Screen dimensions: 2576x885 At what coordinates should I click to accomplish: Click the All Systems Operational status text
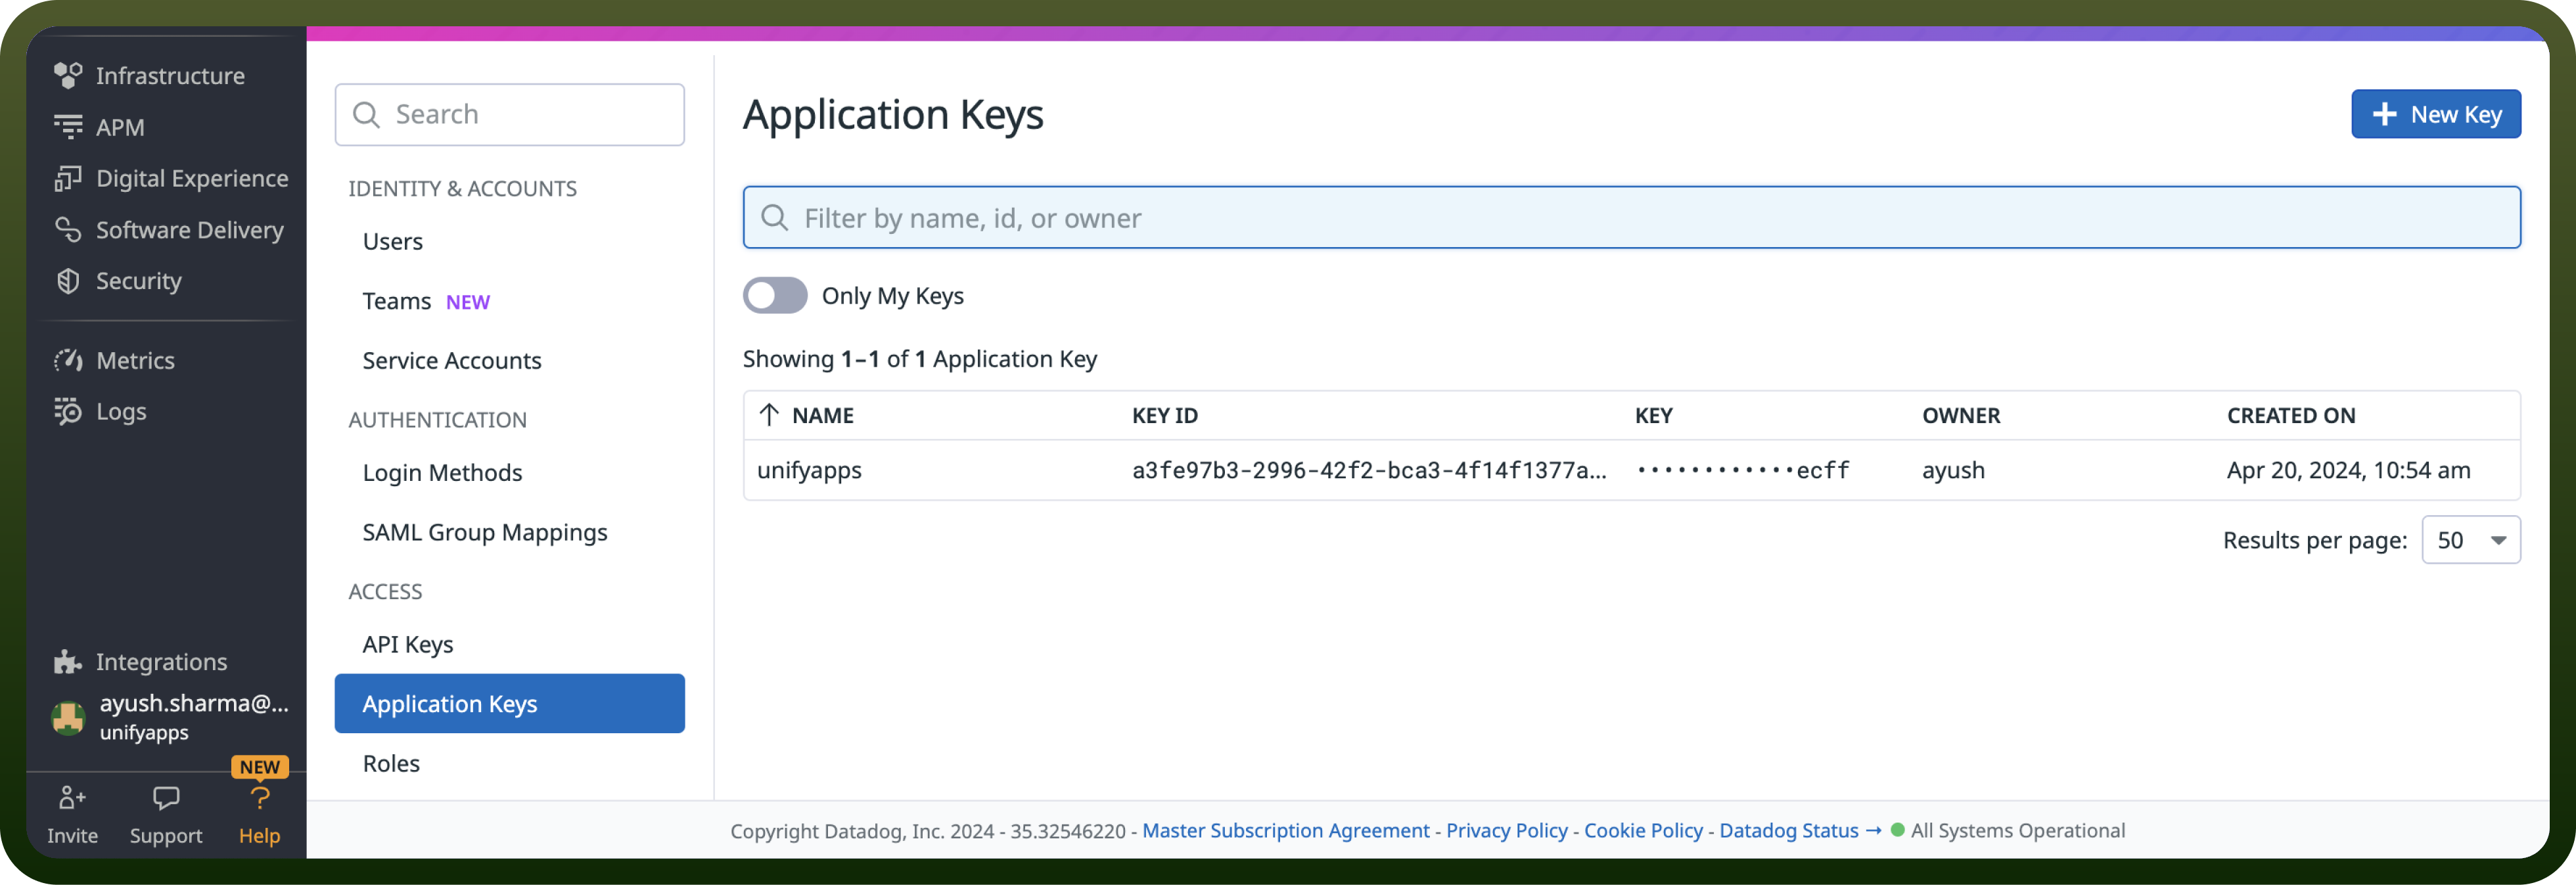tap(2017, 830)
